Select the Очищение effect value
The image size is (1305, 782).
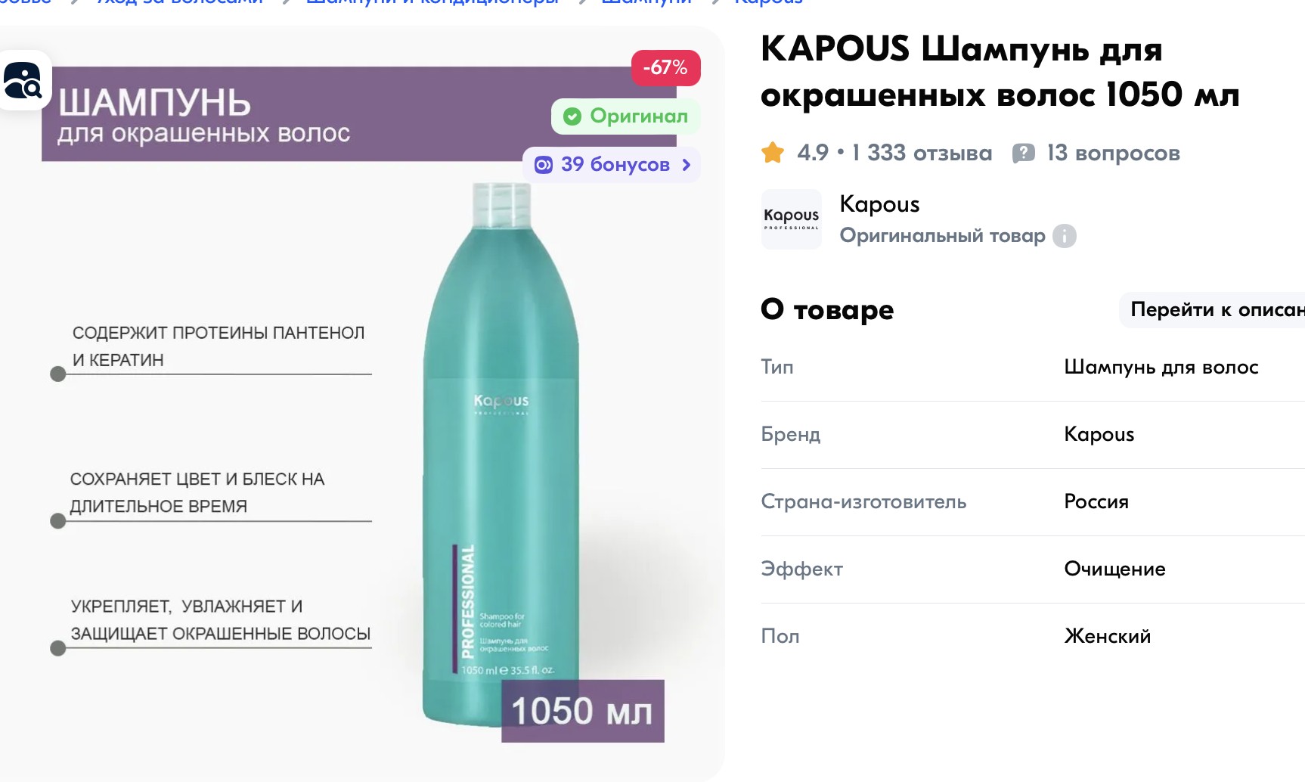tap(1114, 569)
